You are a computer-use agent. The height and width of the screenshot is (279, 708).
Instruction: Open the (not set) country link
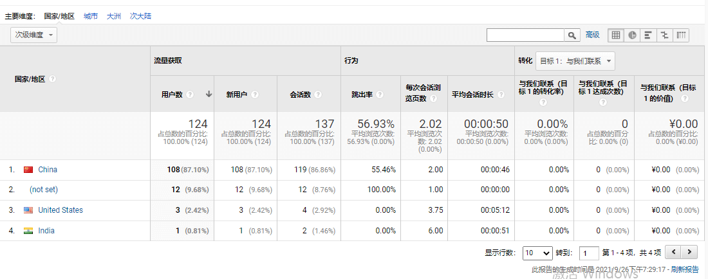click(44, 190)
